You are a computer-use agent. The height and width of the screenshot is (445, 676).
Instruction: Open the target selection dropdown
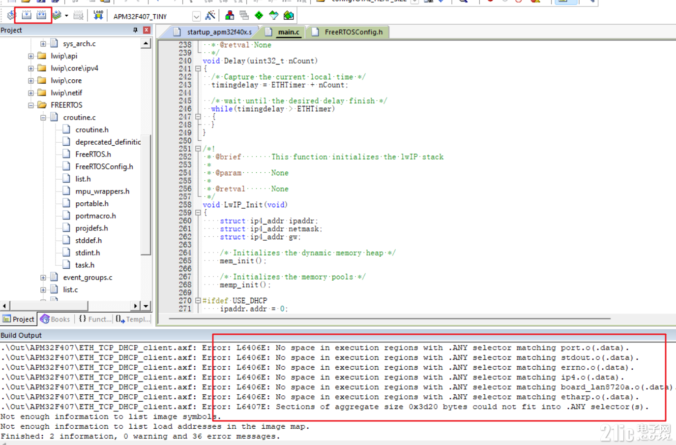point(196,16)
